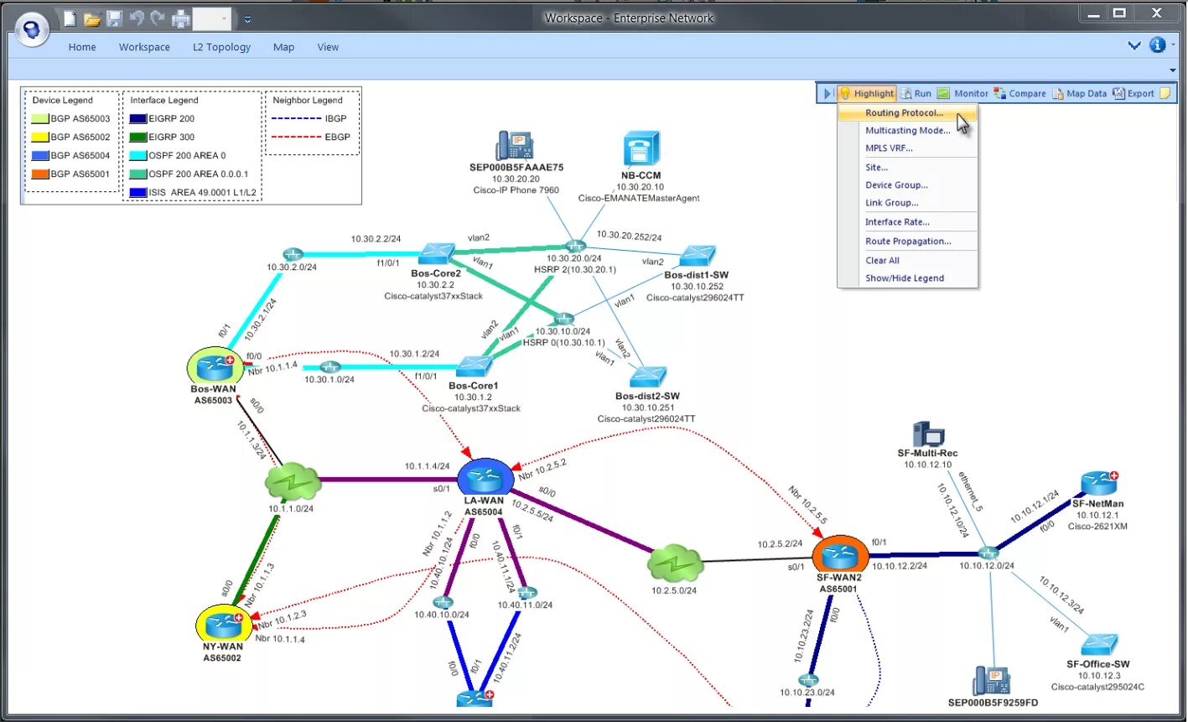Click the NY-WAN router icon
Screen dimensions: 1188x722
tap(223, 625)
